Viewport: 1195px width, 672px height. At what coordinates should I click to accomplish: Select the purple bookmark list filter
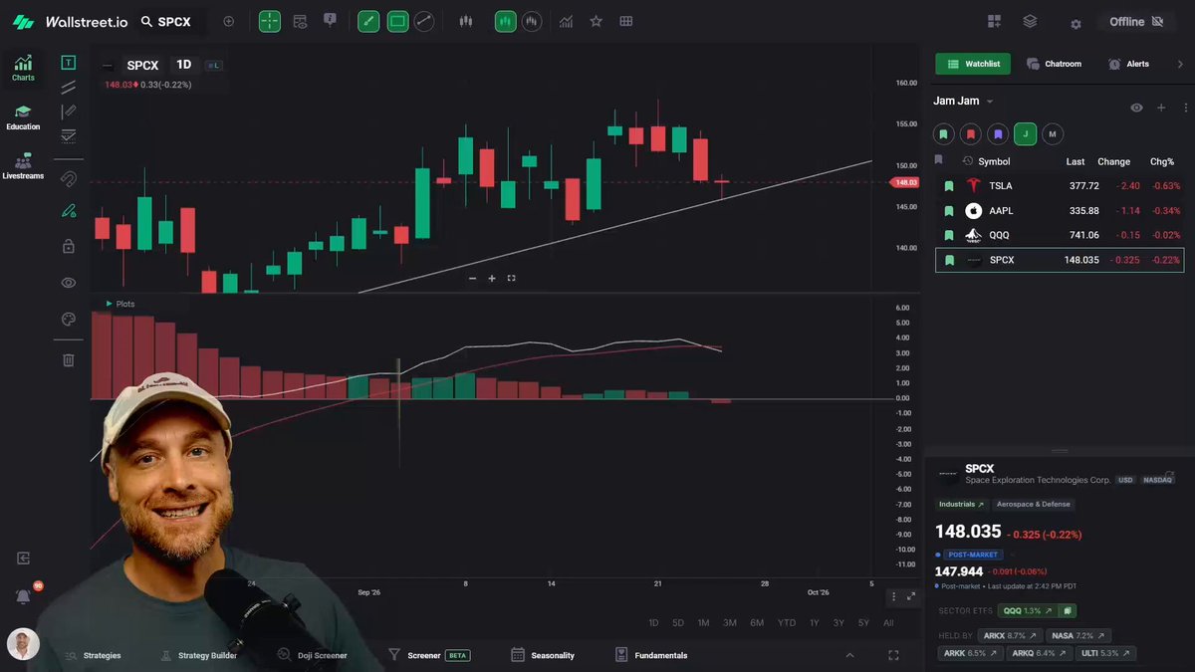998,133
